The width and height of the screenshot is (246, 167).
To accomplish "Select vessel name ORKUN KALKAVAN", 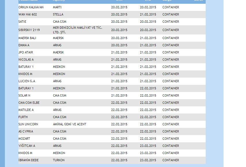I will pyautogui.click(x=31, y=7).
